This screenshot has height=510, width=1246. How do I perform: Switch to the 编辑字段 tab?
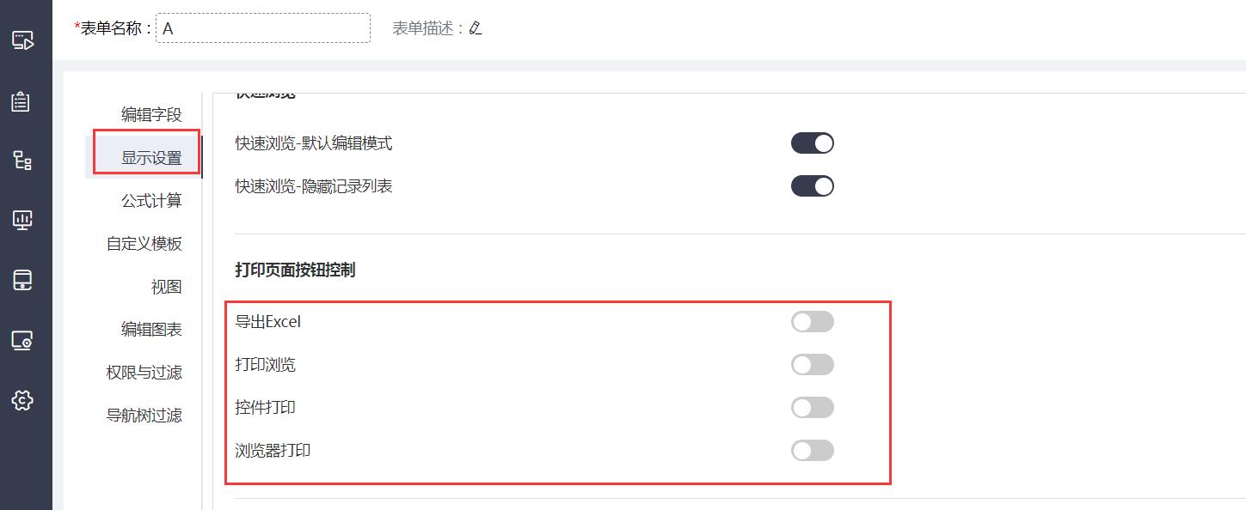[151, 115]
